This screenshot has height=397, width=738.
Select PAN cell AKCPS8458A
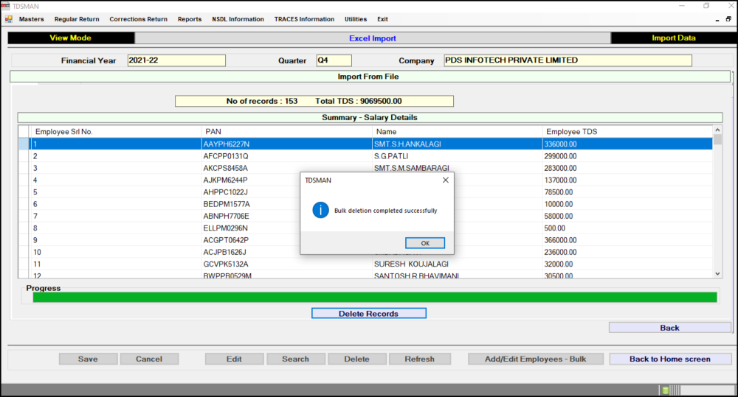(286, 168)
